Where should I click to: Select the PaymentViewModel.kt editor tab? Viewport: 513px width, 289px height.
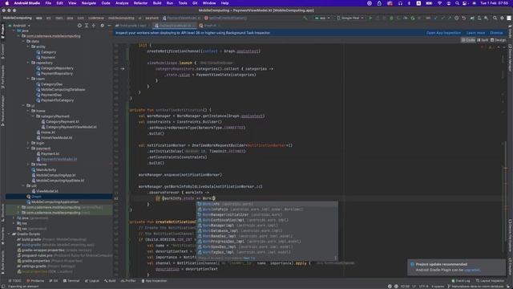pyautogui.click(x=176, y=25)
